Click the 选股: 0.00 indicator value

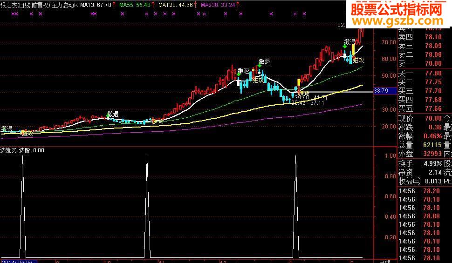[32, 150]
